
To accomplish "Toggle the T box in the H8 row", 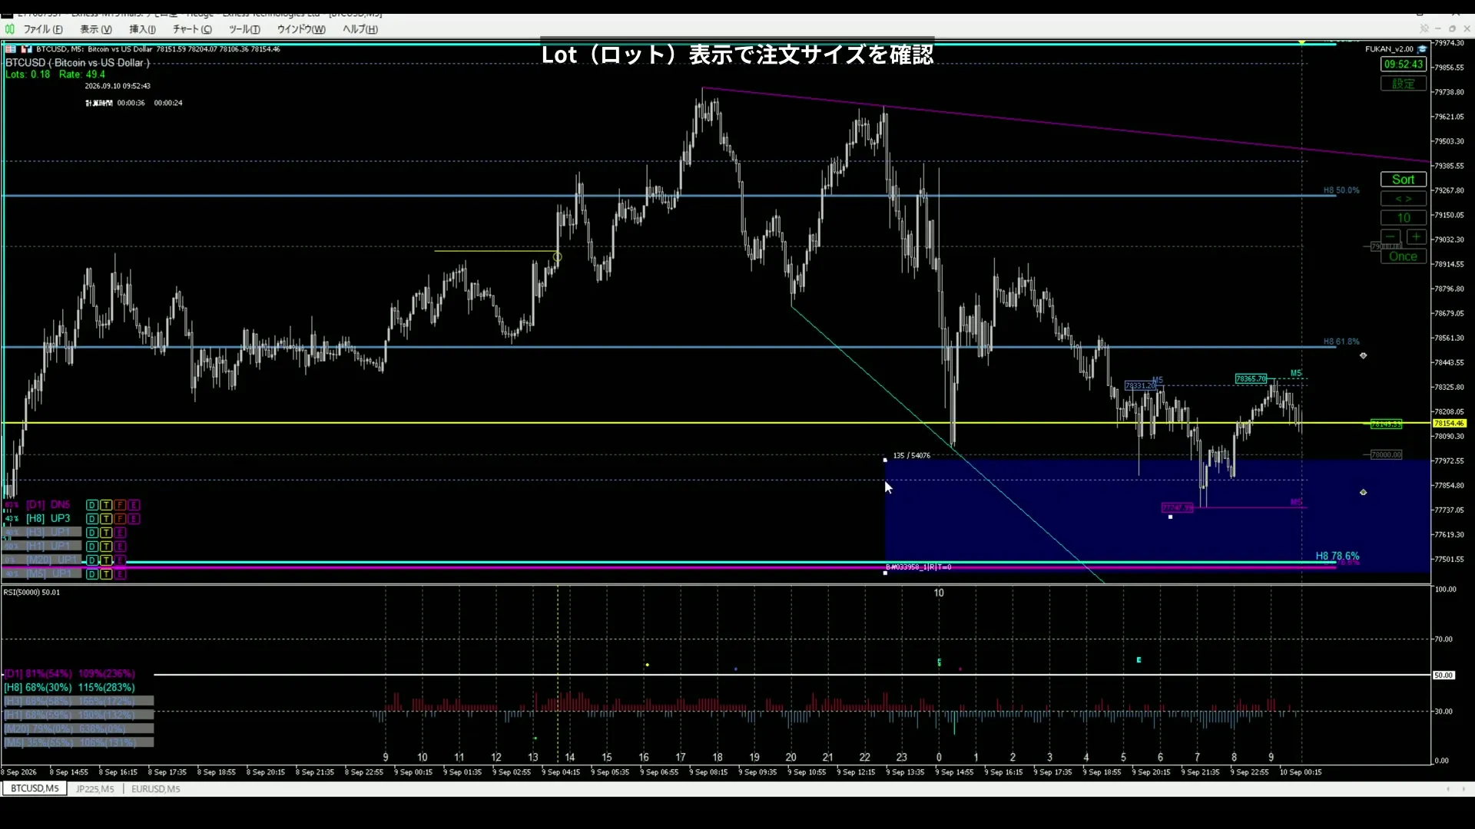I will 106,519.
